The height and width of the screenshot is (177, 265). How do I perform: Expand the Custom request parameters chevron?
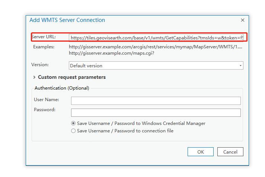point(34,77)
